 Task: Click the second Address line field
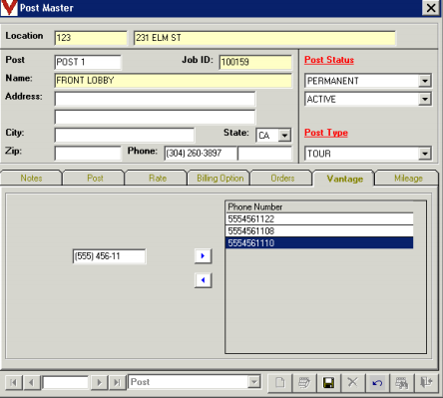click(x=155, y=117)
